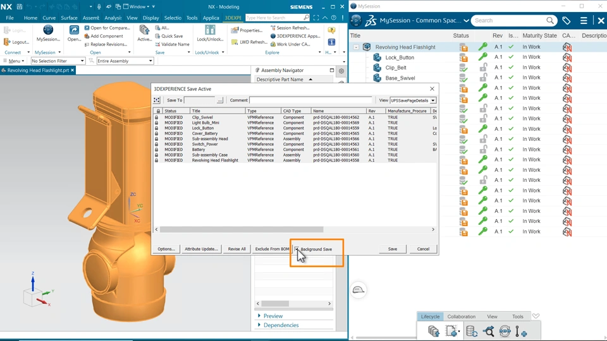The width and height of the screenshot is (607, 341).
Task: Click the search magnifier in MySession search box
Action: (x=550, y=20)
